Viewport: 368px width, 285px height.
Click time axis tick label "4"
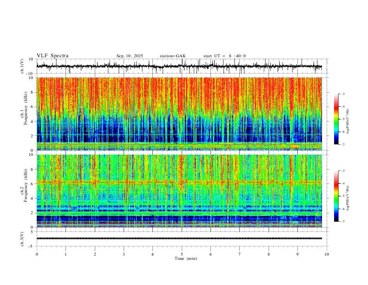click(x=152, y=254)
